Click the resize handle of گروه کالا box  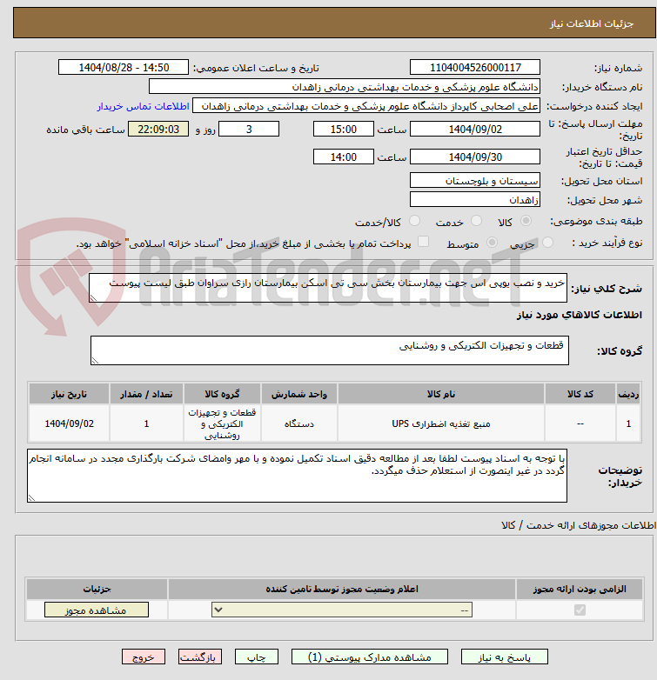(95, 361)
